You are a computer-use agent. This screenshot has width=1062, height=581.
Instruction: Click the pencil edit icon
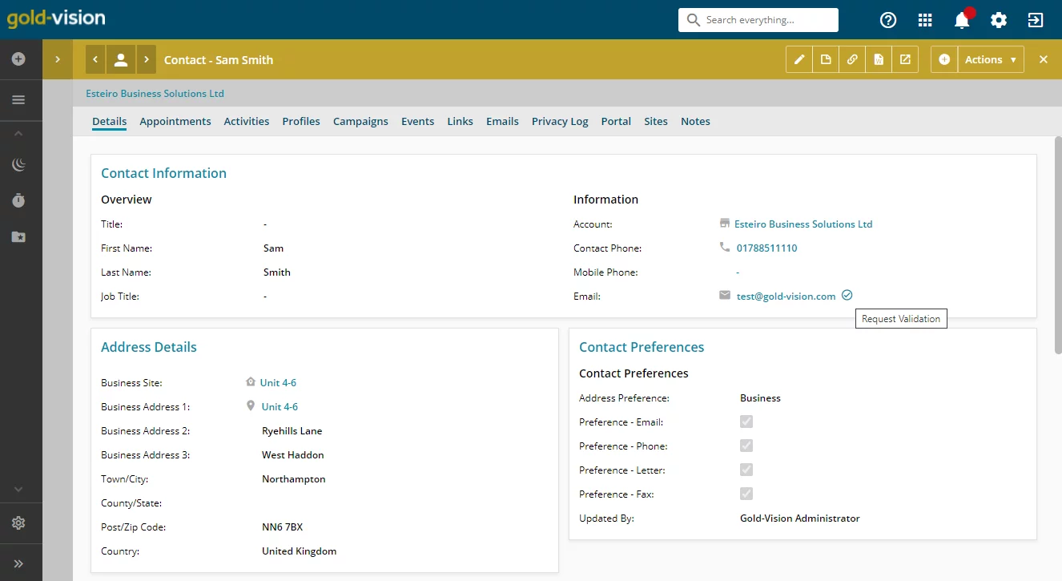coord(799,59)
